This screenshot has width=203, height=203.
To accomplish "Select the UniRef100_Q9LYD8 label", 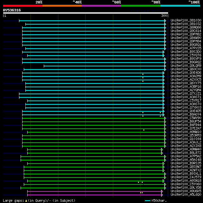I will [186, 188].
